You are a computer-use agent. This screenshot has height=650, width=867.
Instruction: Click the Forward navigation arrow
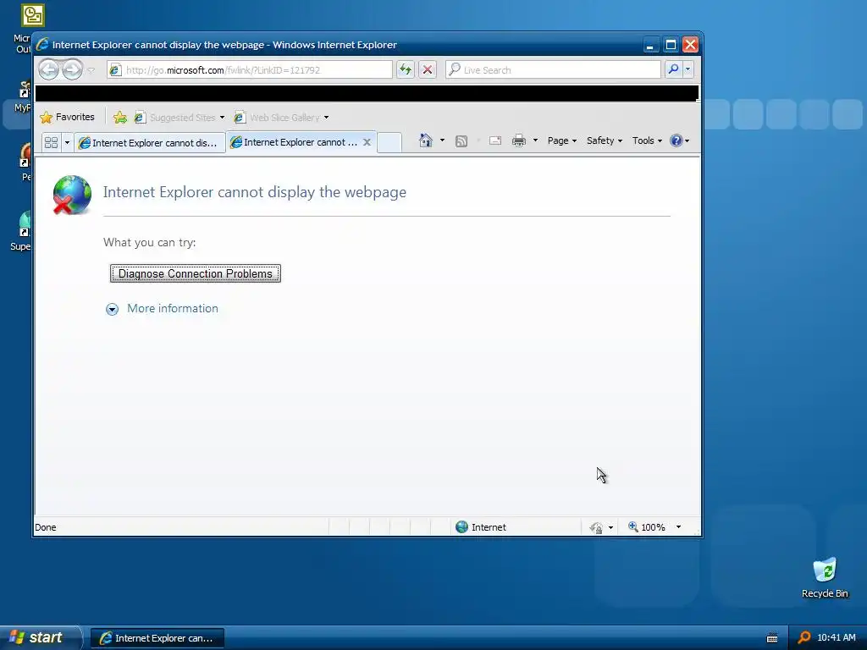pos(72,69)
